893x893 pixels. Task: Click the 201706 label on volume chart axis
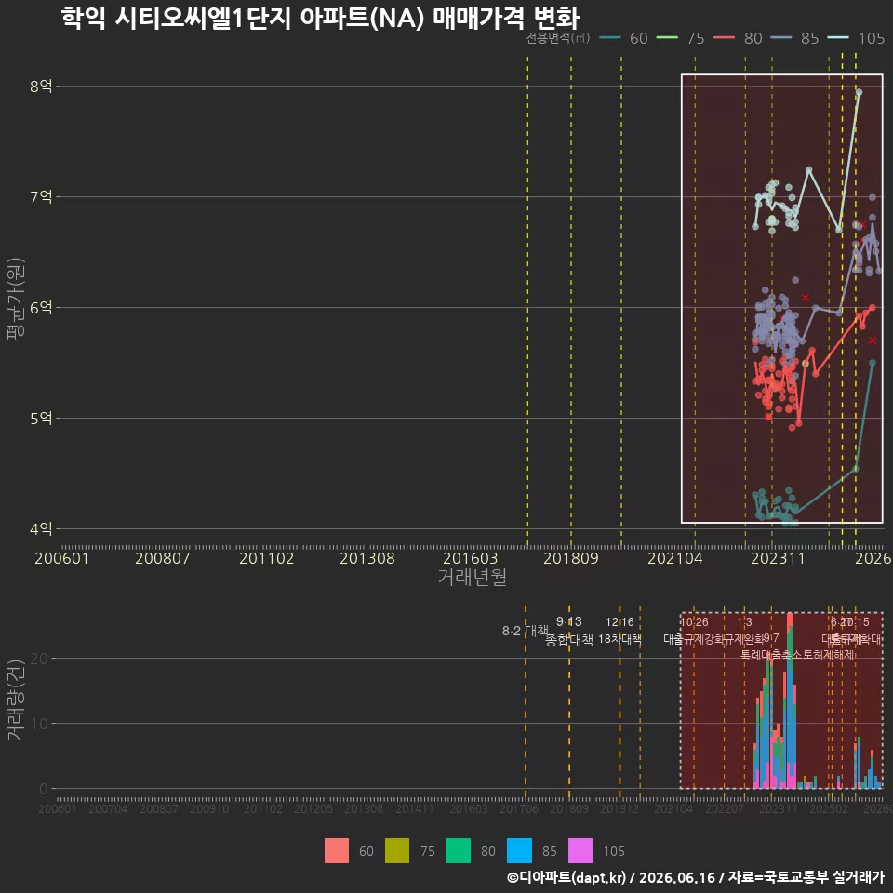tap(519, 808)
